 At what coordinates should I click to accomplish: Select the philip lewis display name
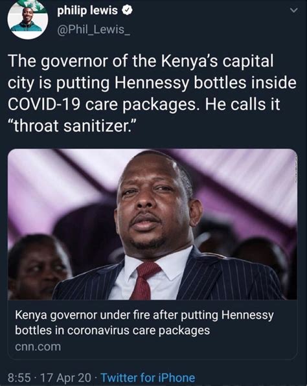pyautogui.click(x=87, y=10)
